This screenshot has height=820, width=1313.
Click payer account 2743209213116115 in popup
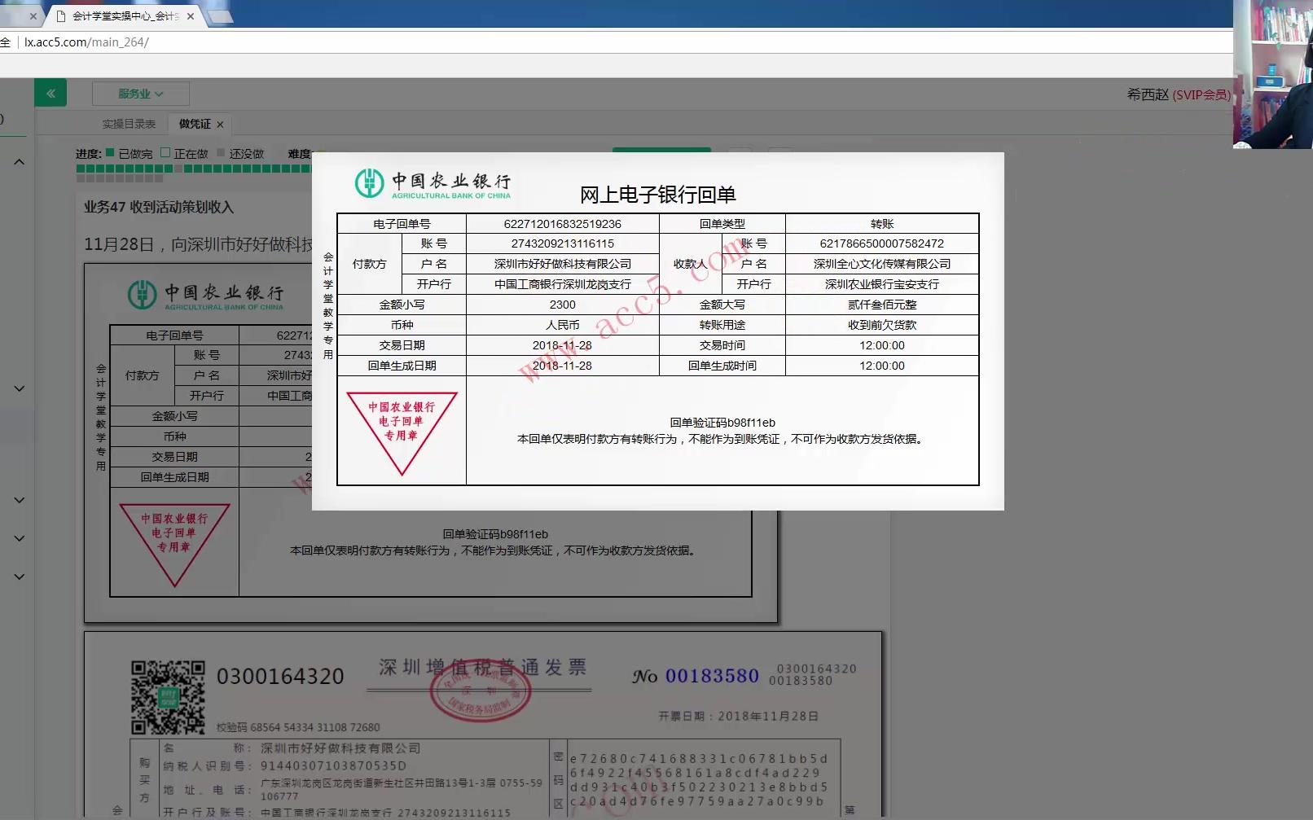click(x=562, y=243)
